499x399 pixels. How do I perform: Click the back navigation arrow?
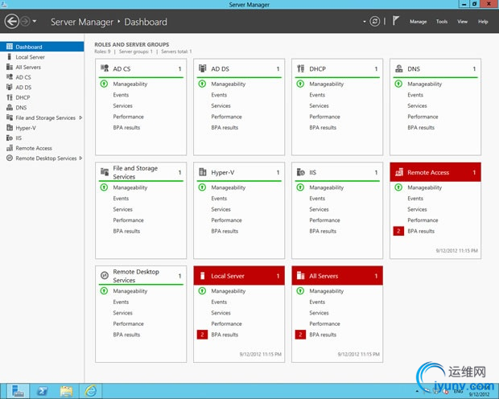tap(12, 22)
